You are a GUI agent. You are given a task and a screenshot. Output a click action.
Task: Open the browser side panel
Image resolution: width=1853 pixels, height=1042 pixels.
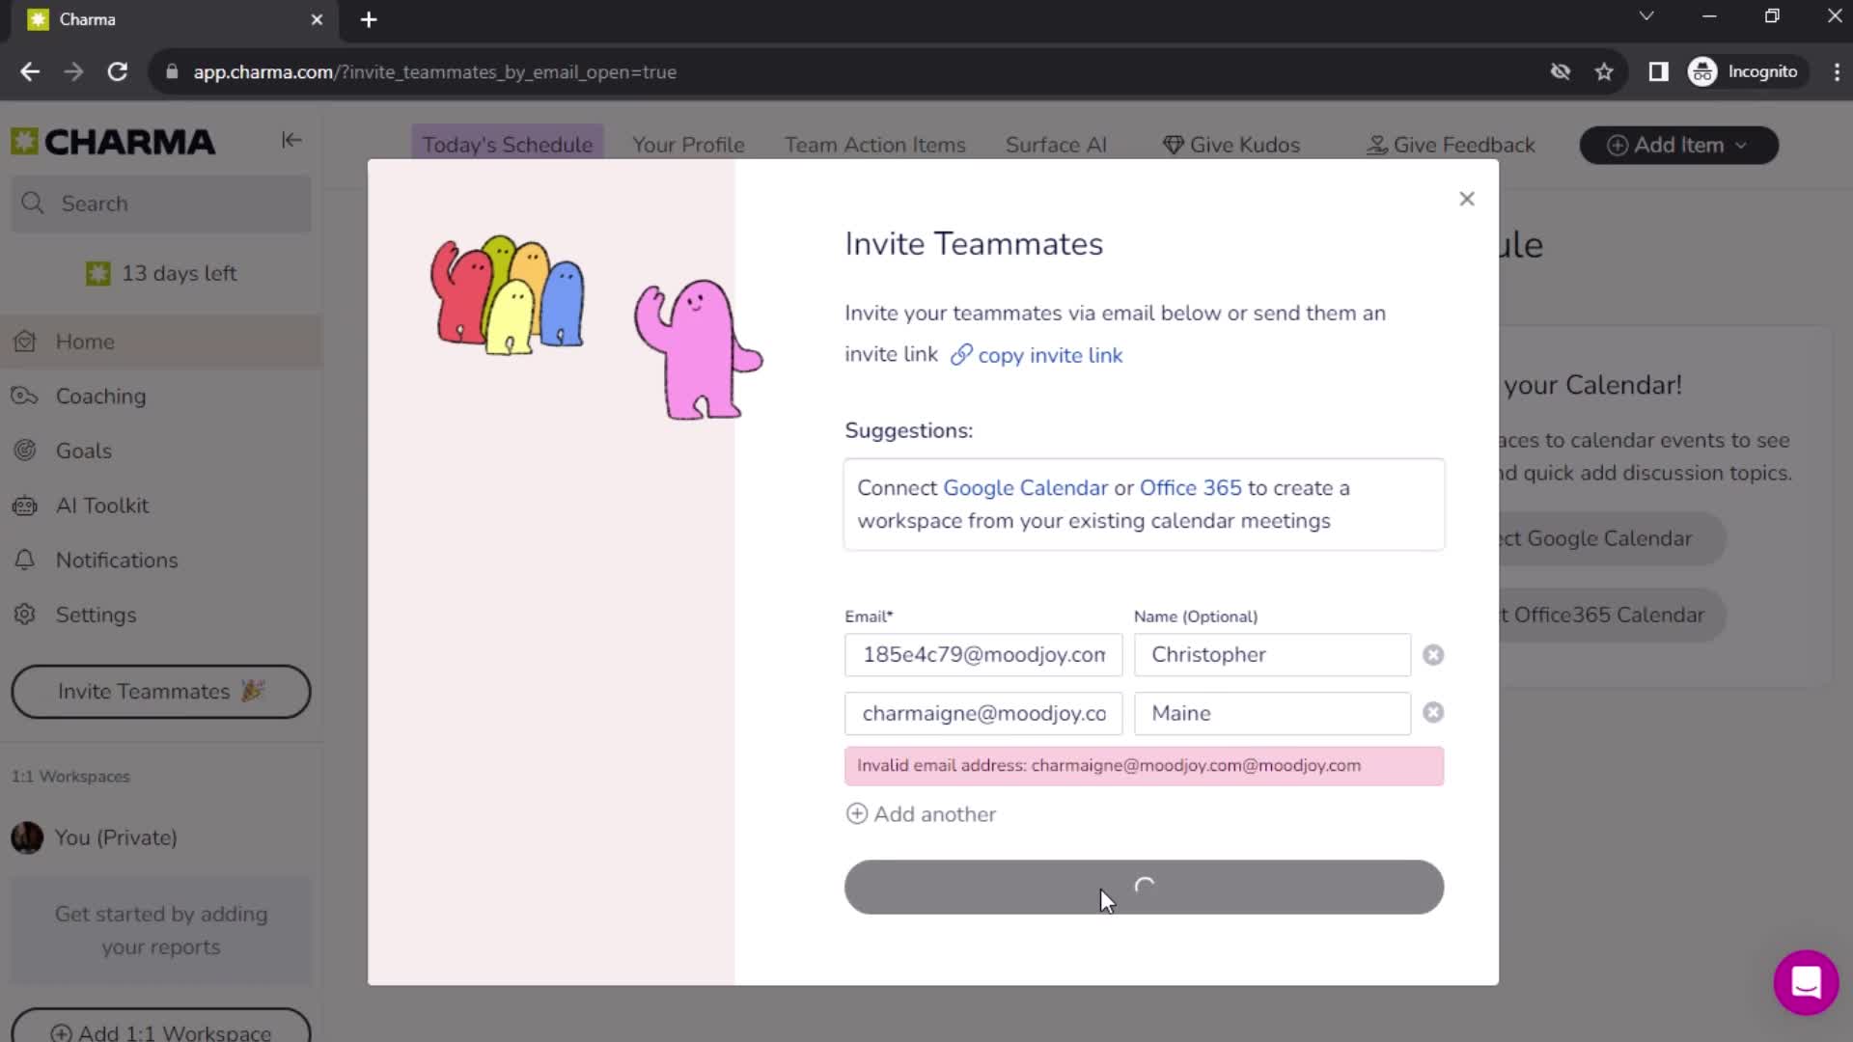pyautogui.click(x=1658, y=72)
